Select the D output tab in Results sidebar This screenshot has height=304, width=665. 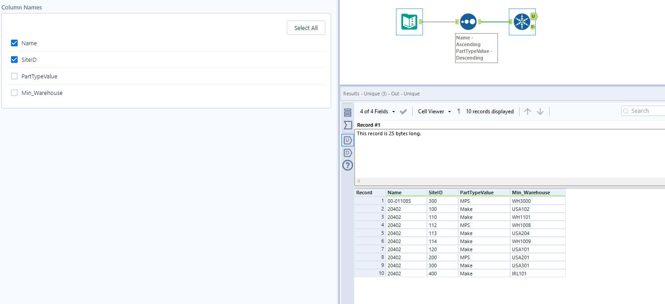point(348,152)
